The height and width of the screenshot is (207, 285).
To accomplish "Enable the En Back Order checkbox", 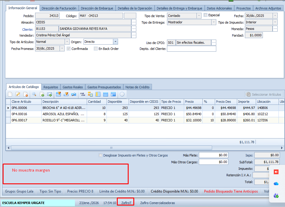I will (x=96, y=49).
